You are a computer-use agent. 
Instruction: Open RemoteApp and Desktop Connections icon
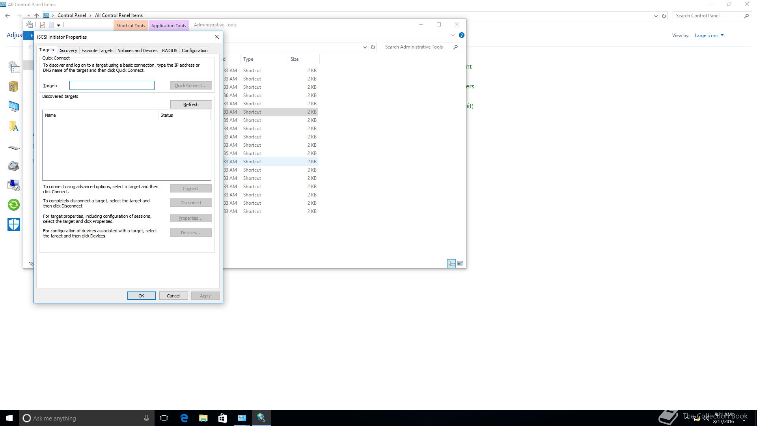point(13,185)
